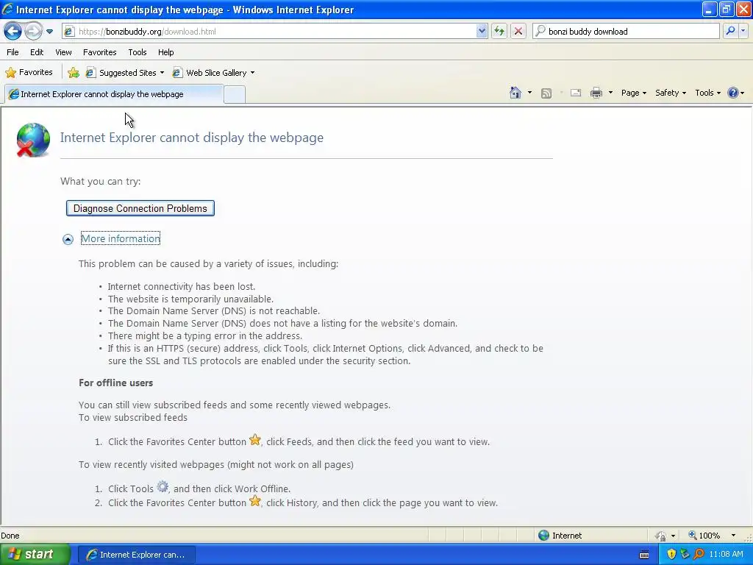Click the network connection tray icon
753x565 pixels.
[685, 554]
